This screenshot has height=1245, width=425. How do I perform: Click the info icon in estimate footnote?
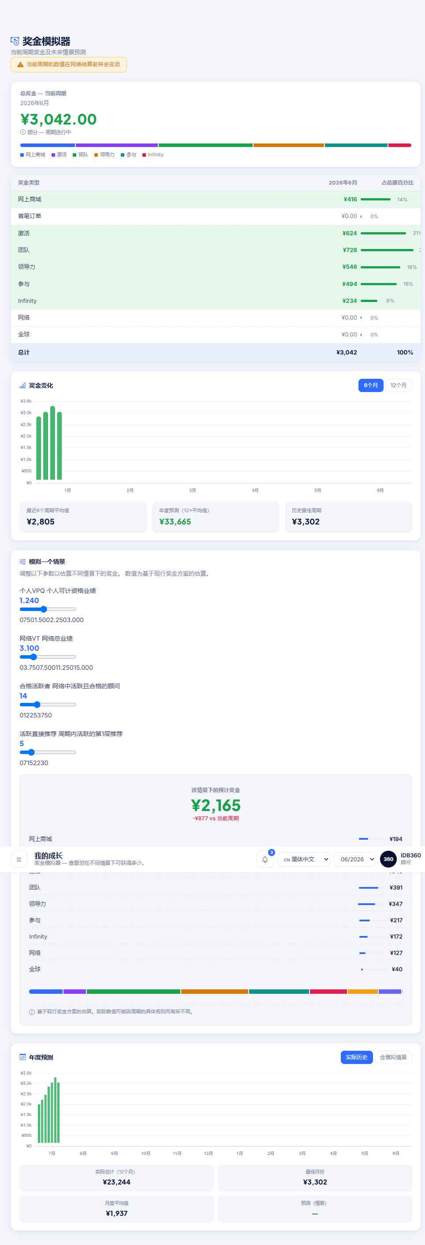32,1011
